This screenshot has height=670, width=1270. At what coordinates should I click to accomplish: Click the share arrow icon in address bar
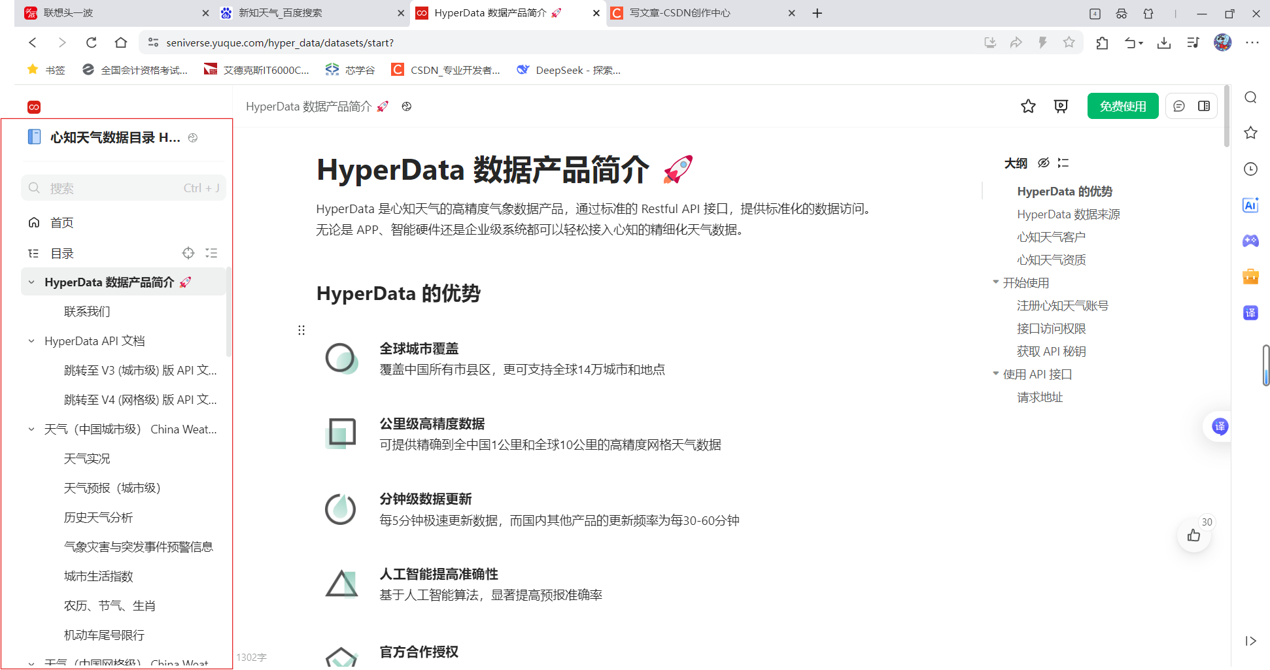pyautogui.click(x=1016, y=42)
